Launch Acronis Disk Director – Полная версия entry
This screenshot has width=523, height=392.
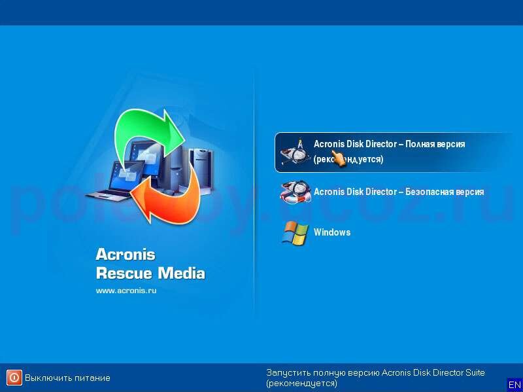(394, 152)
